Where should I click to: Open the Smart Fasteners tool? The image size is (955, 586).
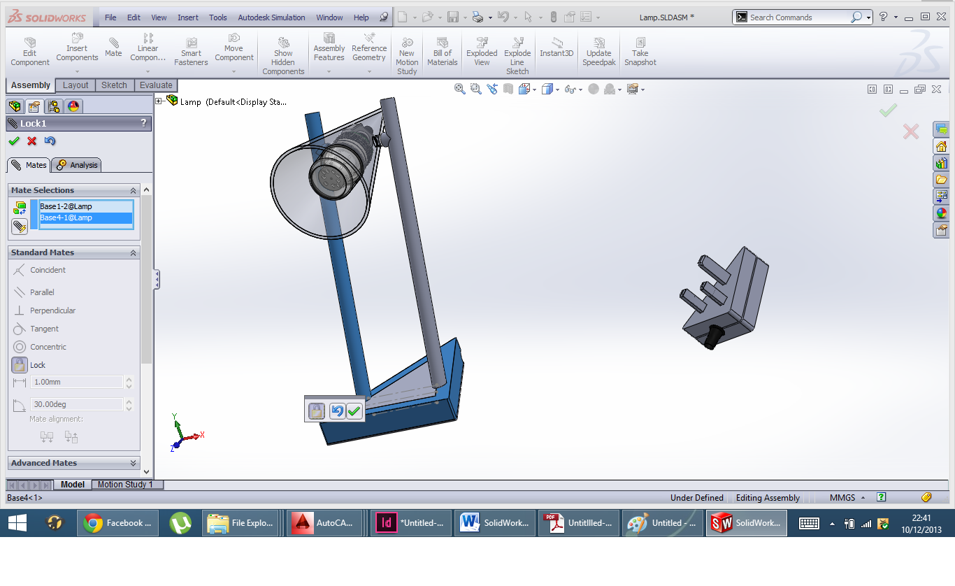(x=191, y=52)
